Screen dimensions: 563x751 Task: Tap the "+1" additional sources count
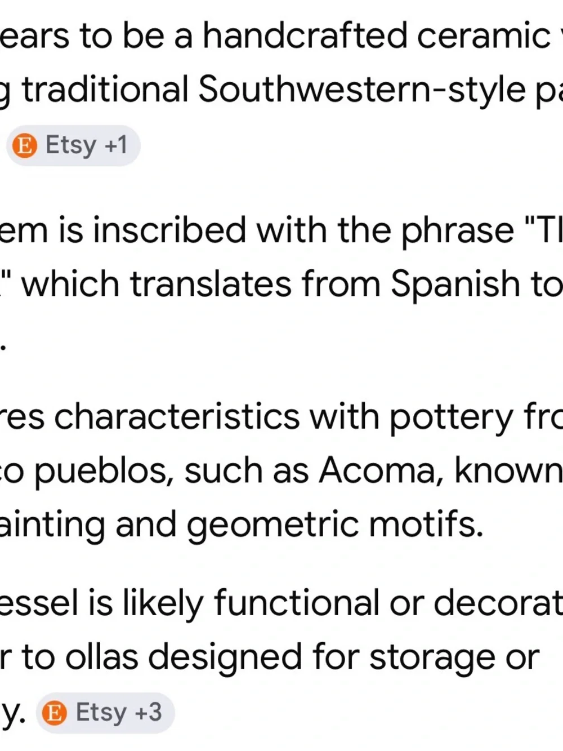click(115, 145)
